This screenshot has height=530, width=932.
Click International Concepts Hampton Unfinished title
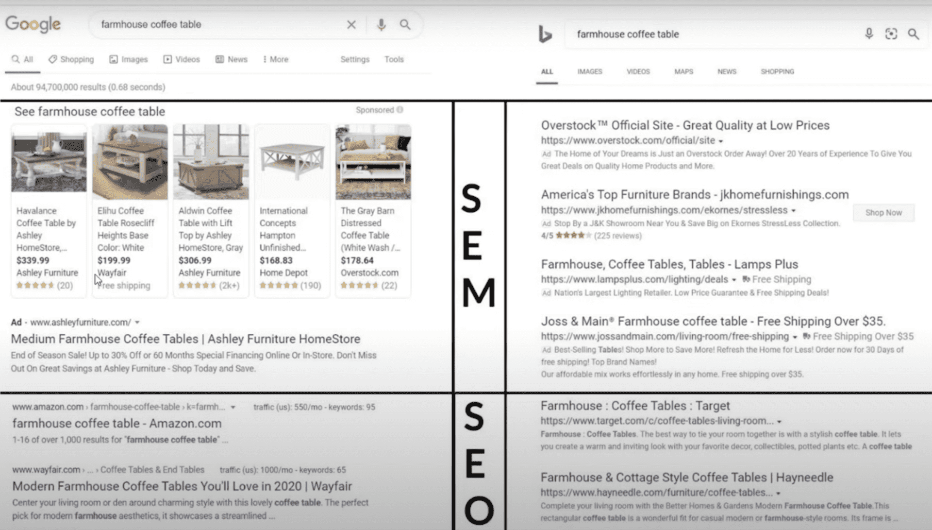click(x=283, y=229)
